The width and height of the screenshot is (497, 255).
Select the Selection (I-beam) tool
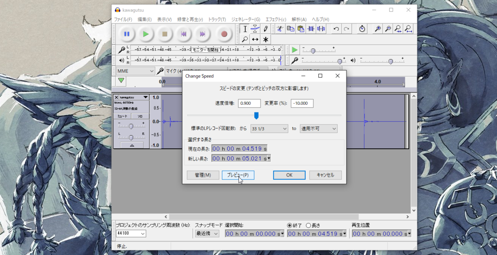click(245, 29)
